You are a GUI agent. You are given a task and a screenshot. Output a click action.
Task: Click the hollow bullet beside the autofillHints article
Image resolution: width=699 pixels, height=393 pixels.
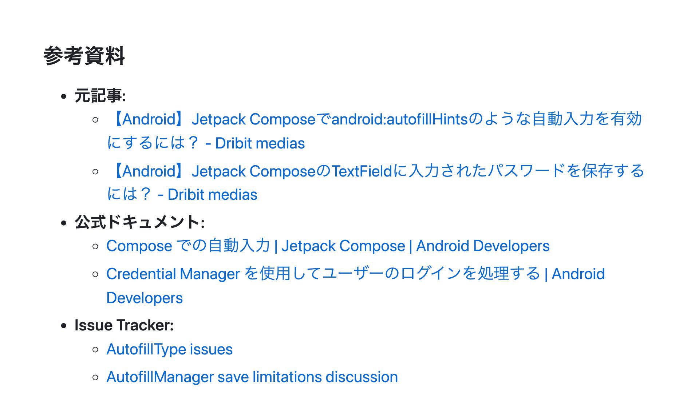click(95, 120)
